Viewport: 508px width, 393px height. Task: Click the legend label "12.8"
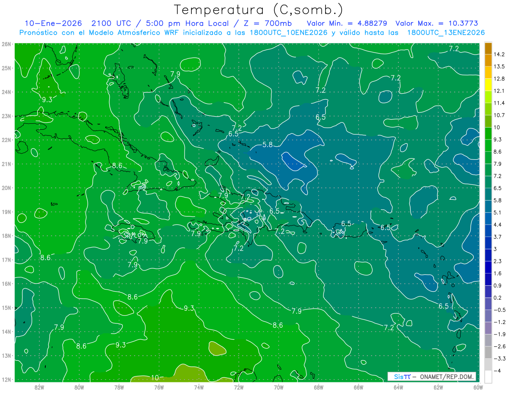click(499, 79)
